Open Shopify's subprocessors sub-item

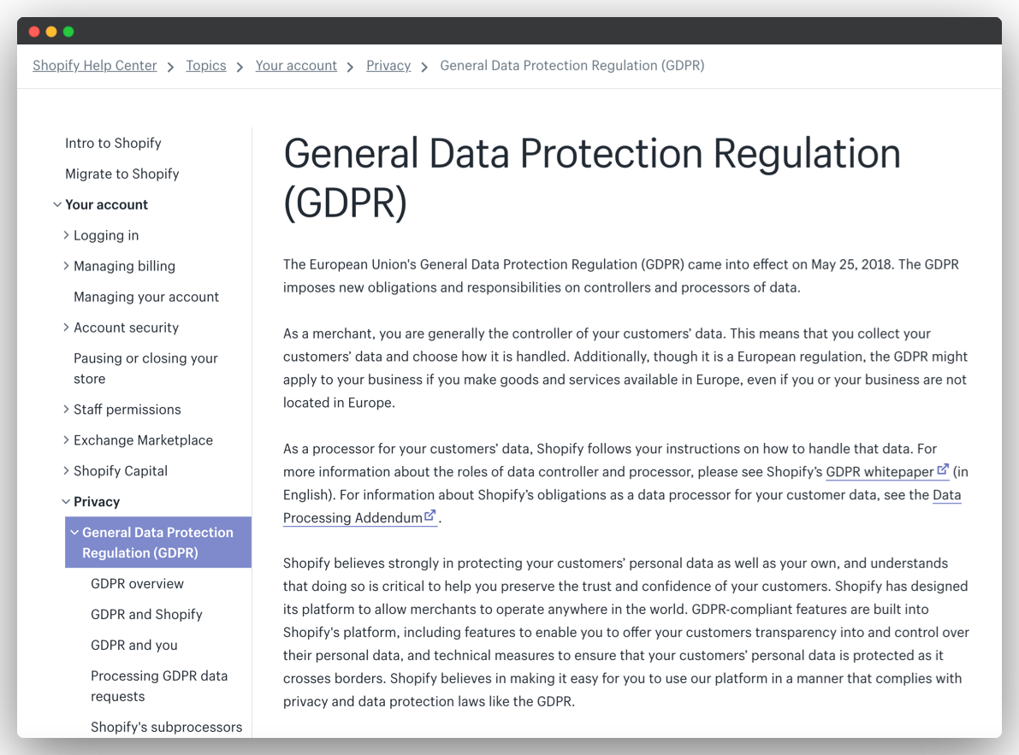(166, 727)
